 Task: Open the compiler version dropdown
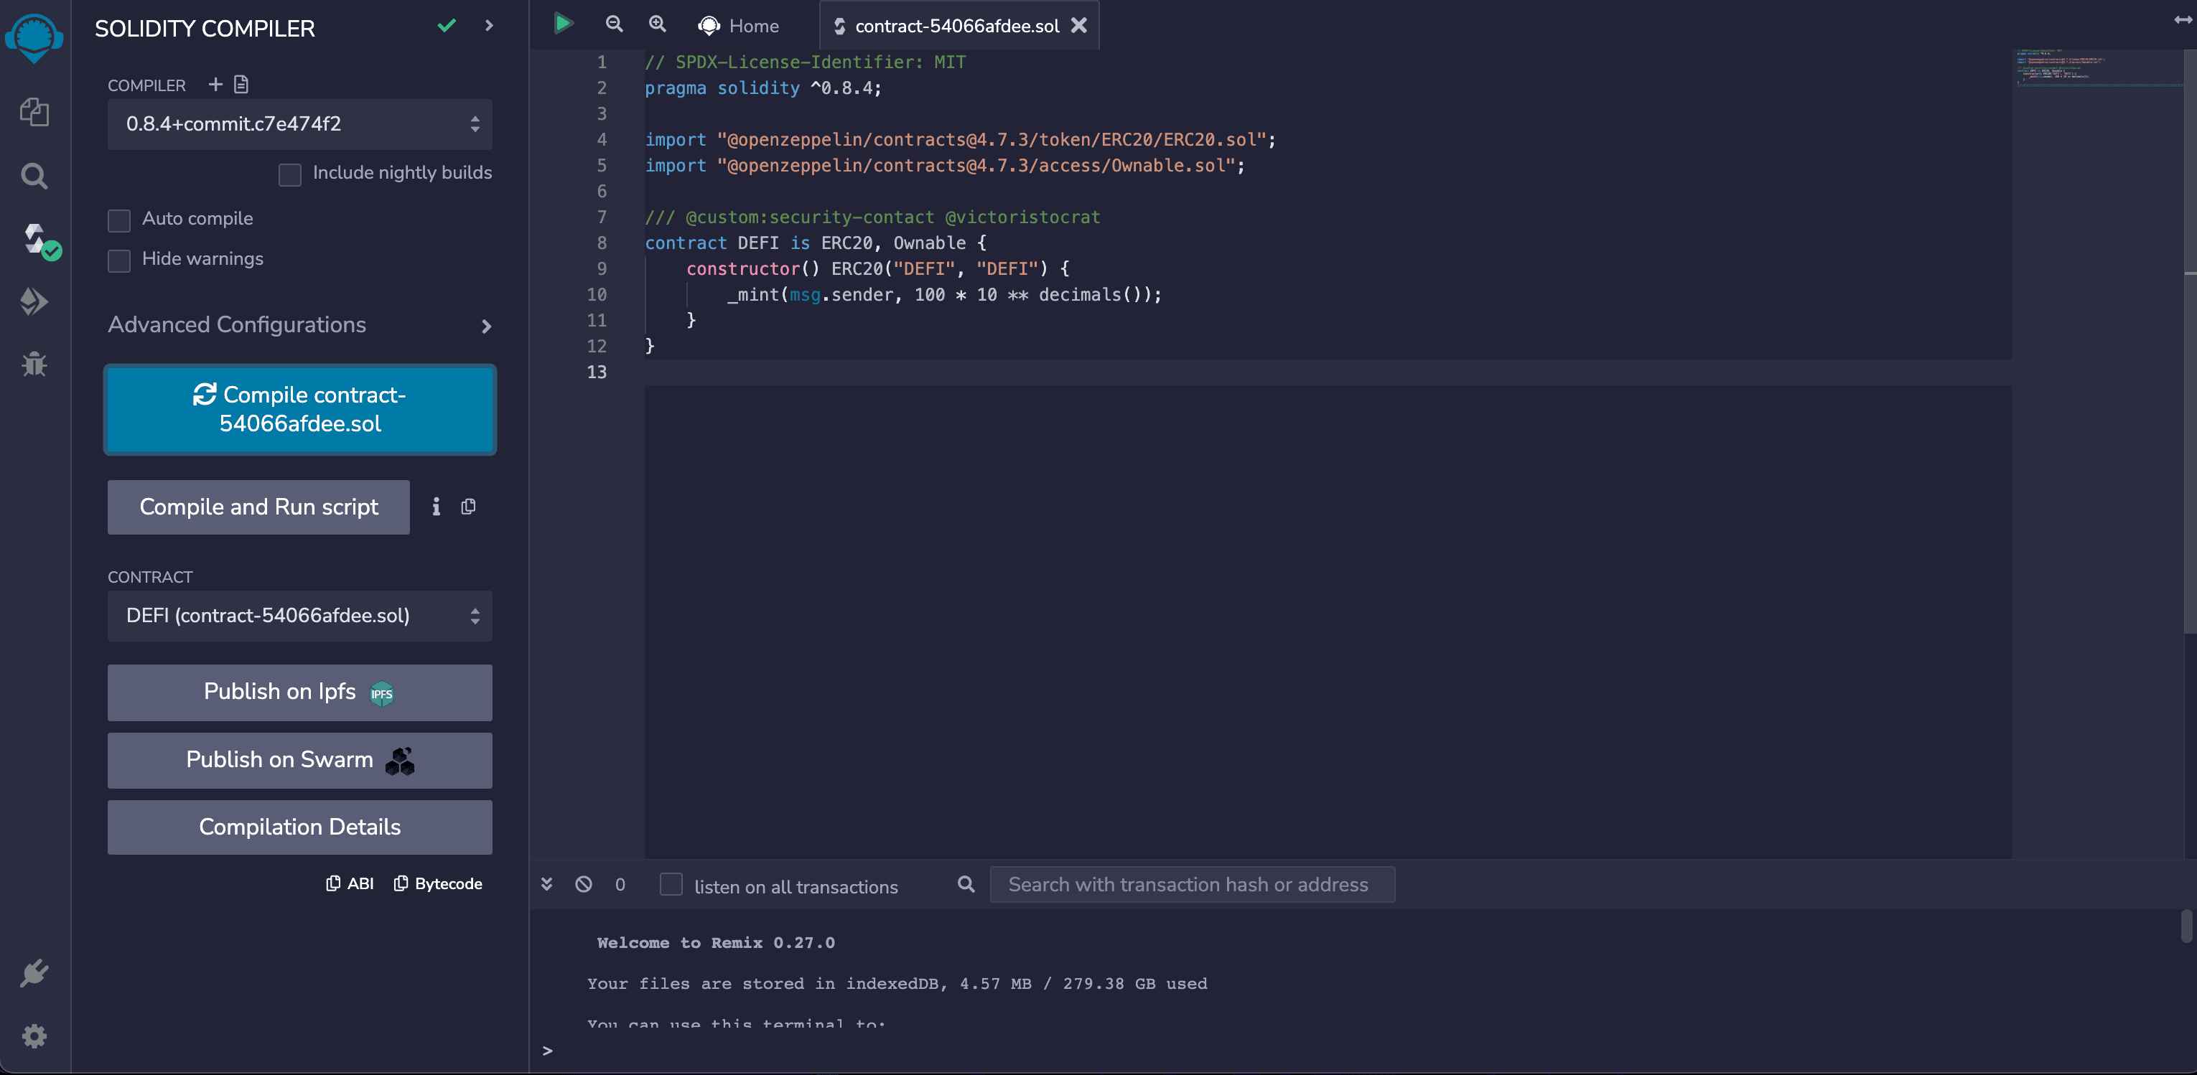pyautogui.click(x=300, y=123)
